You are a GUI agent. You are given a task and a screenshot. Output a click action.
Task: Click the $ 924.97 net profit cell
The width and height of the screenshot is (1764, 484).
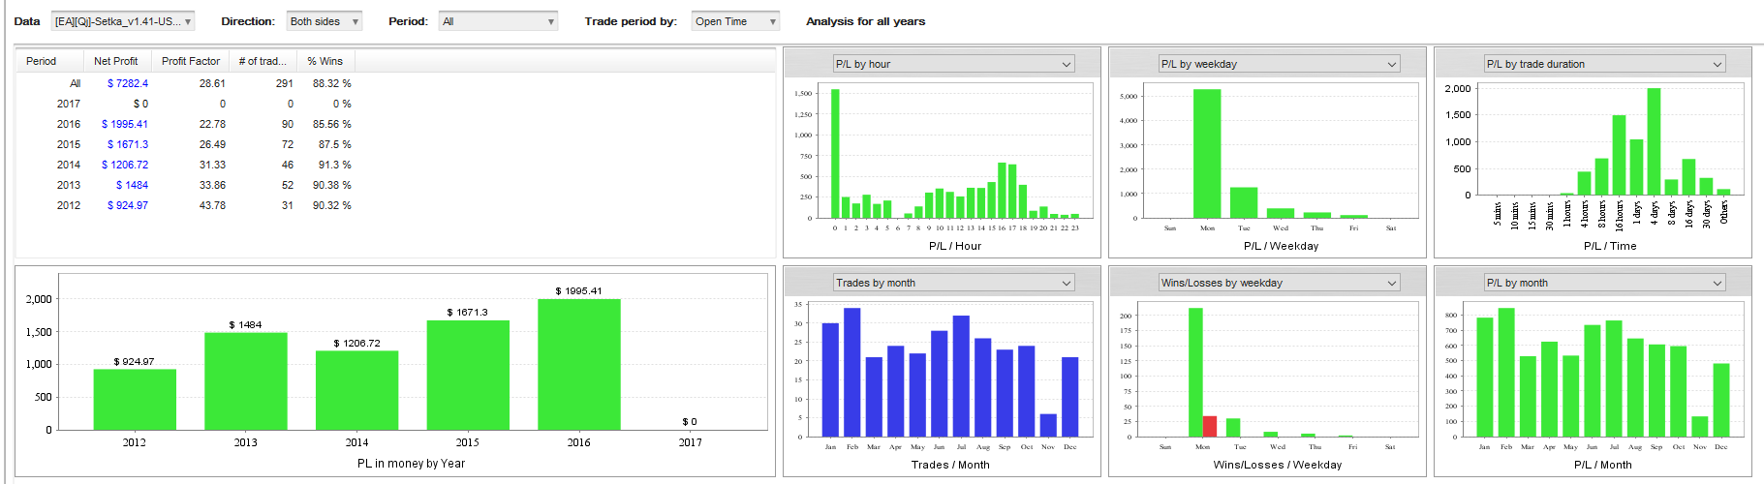click(128, 205)
